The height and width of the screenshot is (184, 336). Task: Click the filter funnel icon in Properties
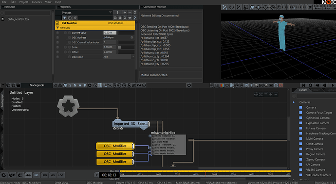pos(64,18)
